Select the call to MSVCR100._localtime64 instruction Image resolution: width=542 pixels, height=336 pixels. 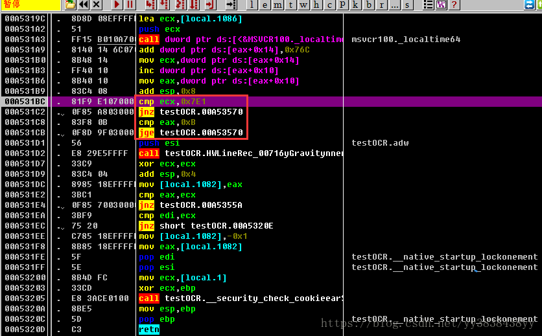tap(241, 39)
